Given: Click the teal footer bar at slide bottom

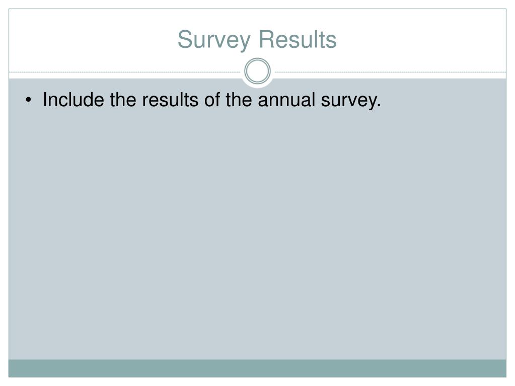Looking at the screenshot, I should 257,368.
